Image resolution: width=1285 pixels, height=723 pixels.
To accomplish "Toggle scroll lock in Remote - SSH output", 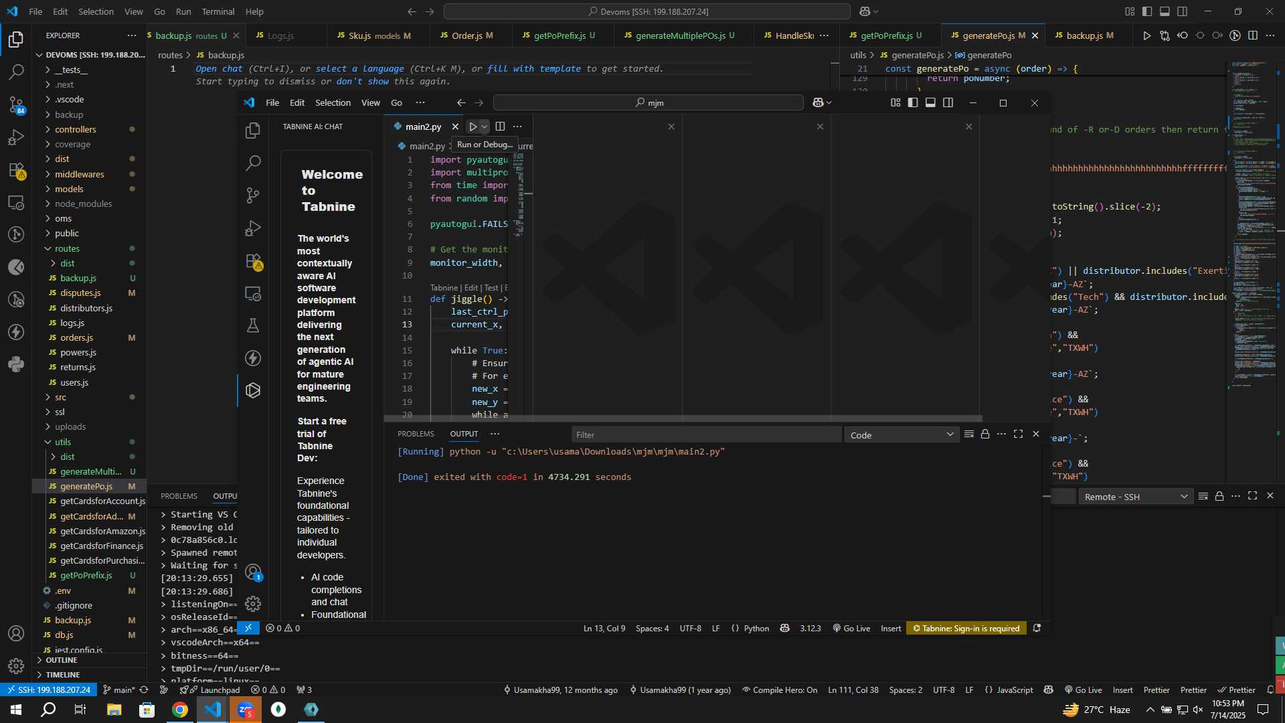I will pyautogui.click(x=1219, y=496).
